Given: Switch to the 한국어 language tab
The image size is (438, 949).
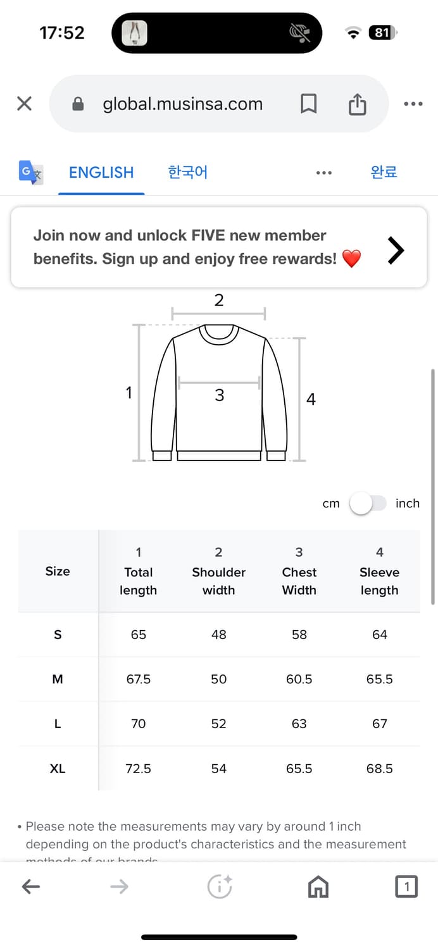Looking at the screenshot, I should pyautogui.click(x=188, y=172).
